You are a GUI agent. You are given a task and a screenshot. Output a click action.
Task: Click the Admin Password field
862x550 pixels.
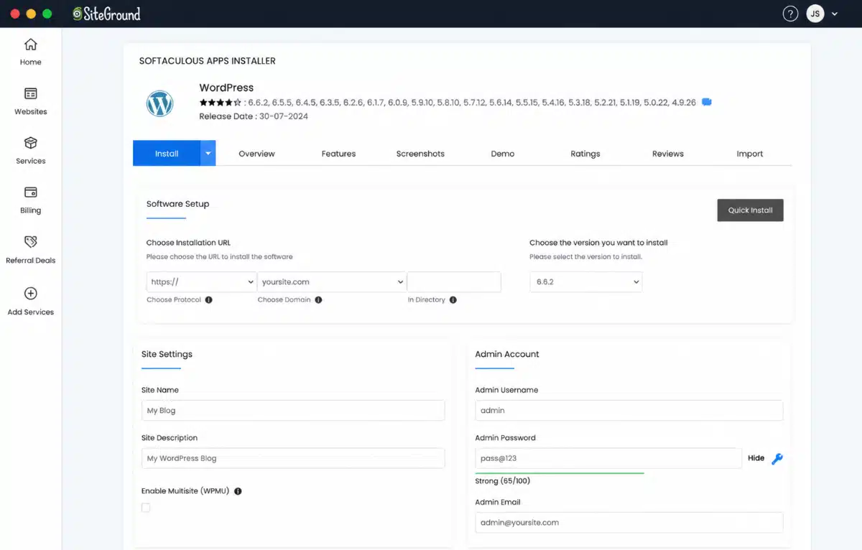pyautogui.click(x=608, y=458)
